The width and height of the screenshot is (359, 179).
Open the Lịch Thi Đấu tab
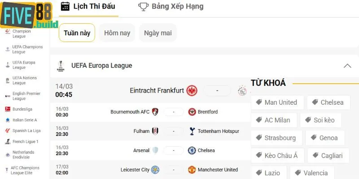pyautogui.click(x=88, y=6)
